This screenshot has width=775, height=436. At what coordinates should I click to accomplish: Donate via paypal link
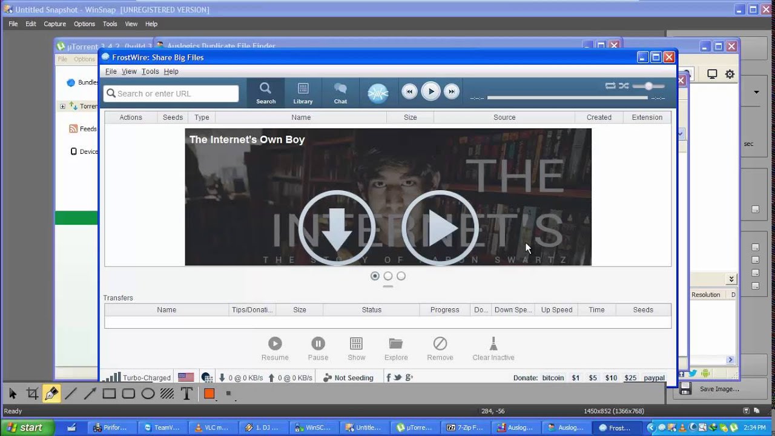tap(654, 378)
